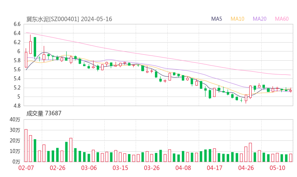Click the tallest volume bar at 02-07
Image resolution: width=297 pixels, height=177 pixels.
point(26,145)
